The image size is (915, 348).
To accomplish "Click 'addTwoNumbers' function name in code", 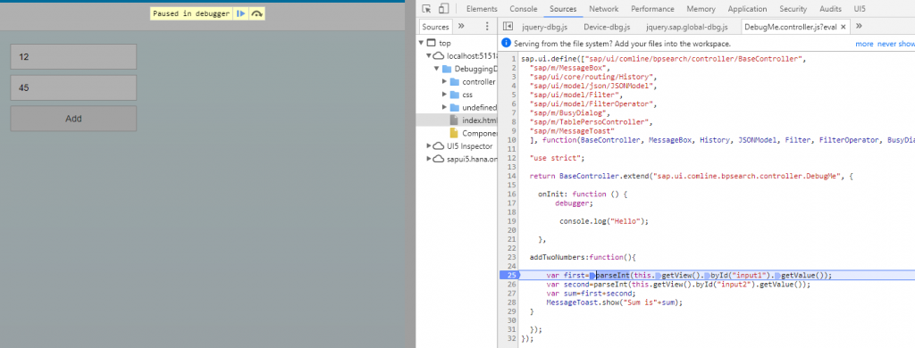I will (x=558, y=257).
